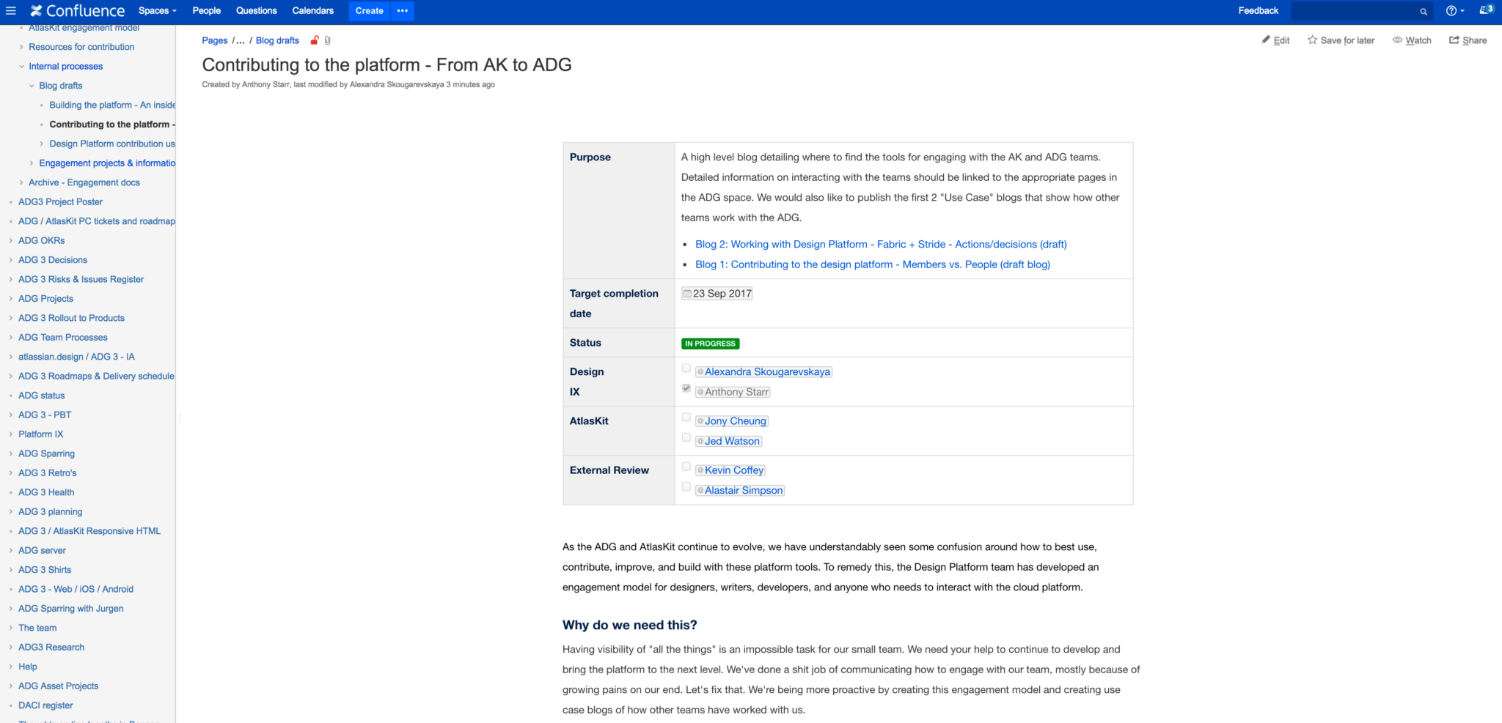Click the Blog drafts breadcrumb
This screenshot has width=1502, height=723.
click(x=277, y=41)
